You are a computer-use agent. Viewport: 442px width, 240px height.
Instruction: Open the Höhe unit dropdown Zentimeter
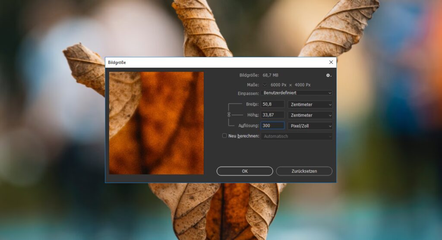click(x=310, y=115)
